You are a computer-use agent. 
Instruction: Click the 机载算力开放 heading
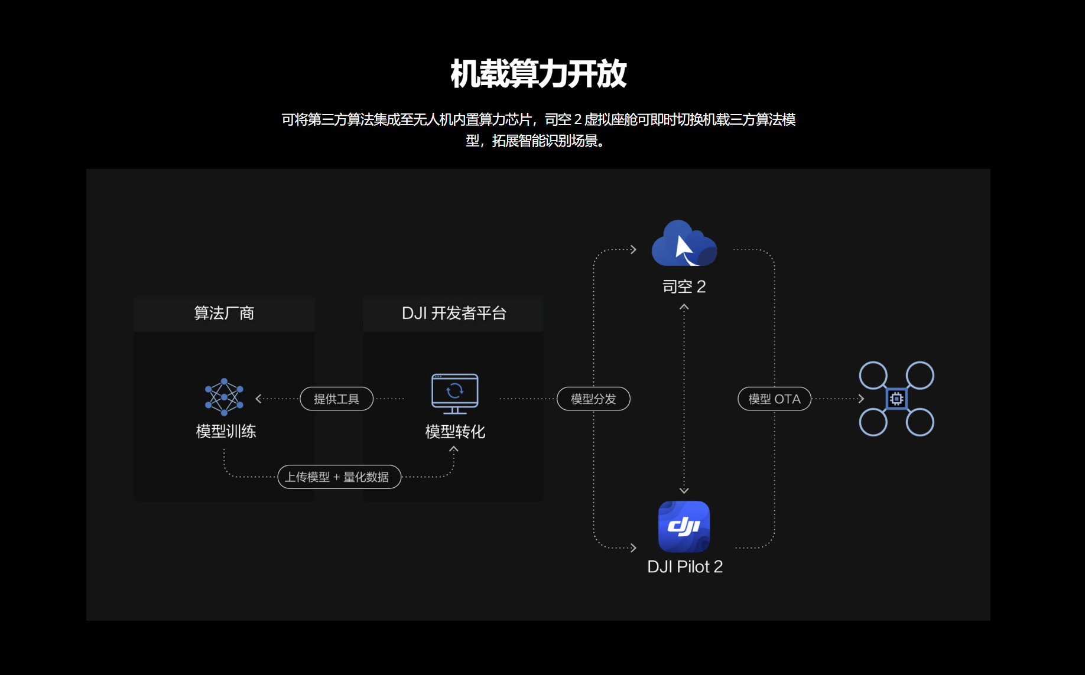[538, 74]
